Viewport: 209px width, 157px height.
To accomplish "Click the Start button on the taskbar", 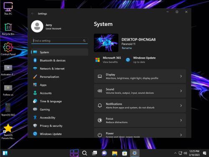I will (74, 153).
